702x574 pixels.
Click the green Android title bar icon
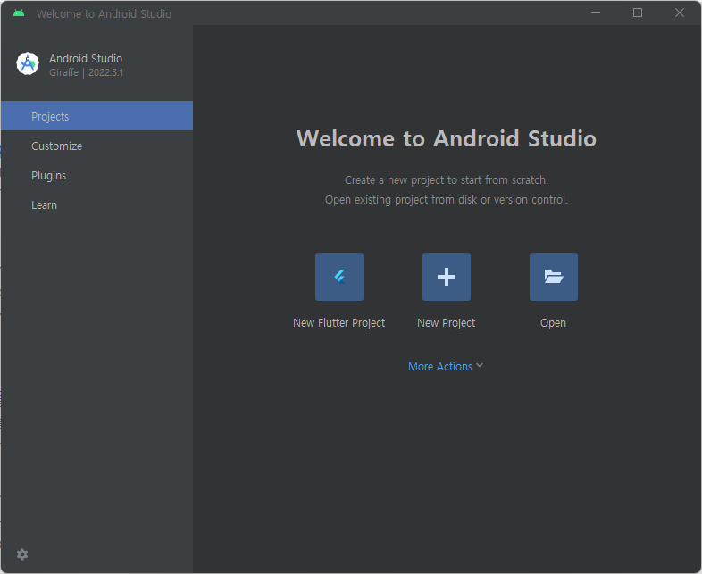coord(19,13)
